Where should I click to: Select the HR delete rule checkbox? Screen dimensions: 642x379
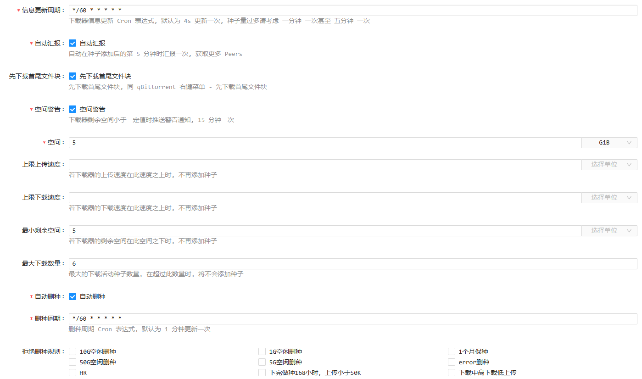coord(73,373)
